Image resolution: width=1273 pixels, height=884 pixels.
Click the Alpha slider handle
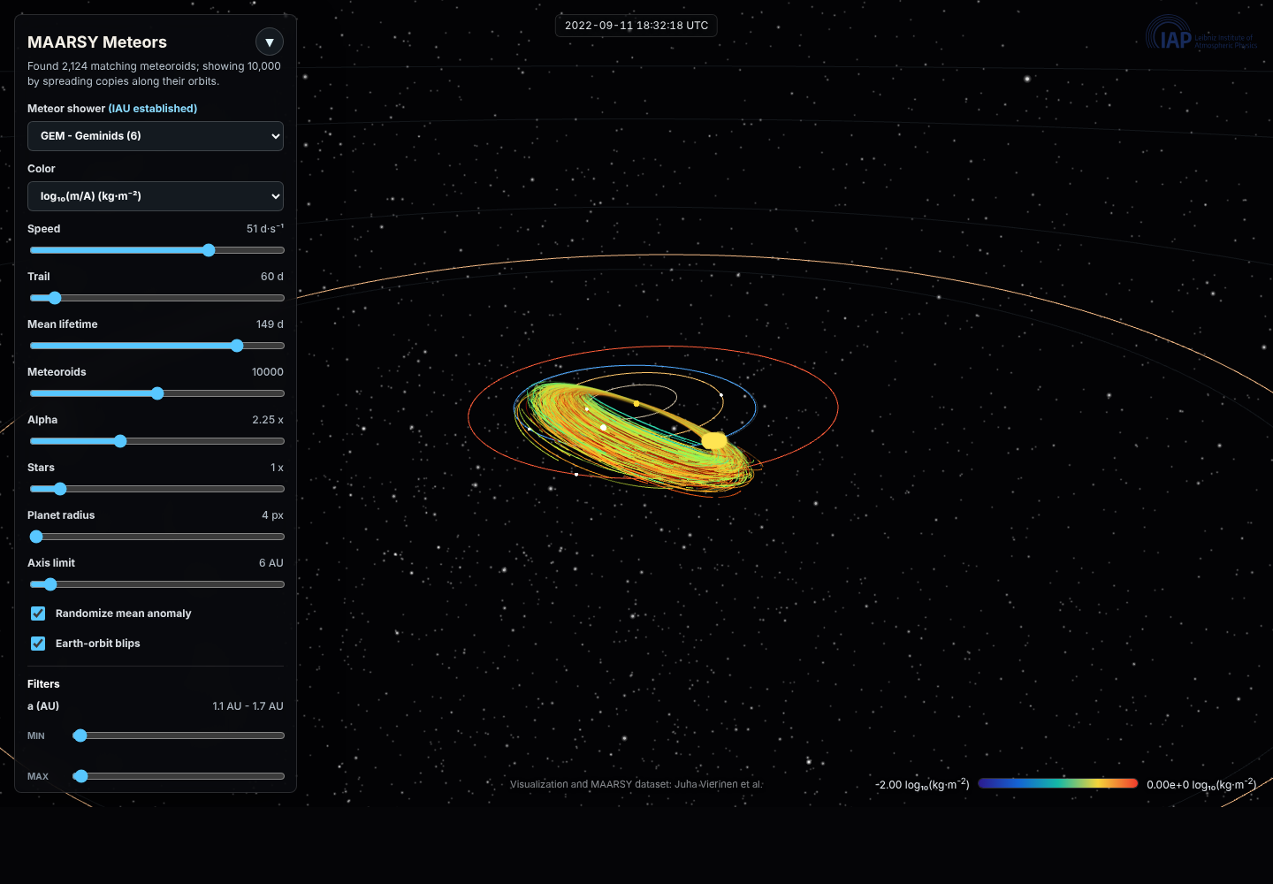(120, 441)
